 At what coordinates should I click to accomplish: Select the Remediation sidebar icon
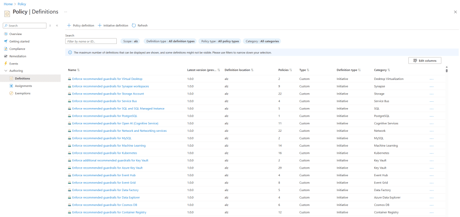[x=5, y=56]
